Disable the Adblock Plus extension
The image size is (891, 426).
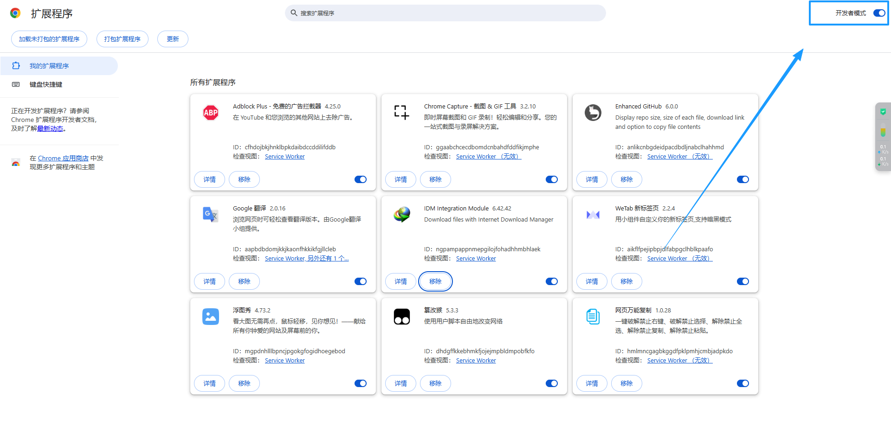coord(361,179)
